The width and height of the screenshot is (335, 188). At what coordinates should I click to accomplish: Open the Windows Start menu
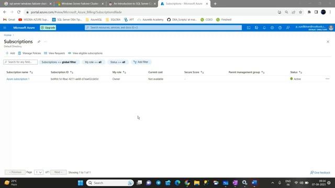(x=81, y=183)
